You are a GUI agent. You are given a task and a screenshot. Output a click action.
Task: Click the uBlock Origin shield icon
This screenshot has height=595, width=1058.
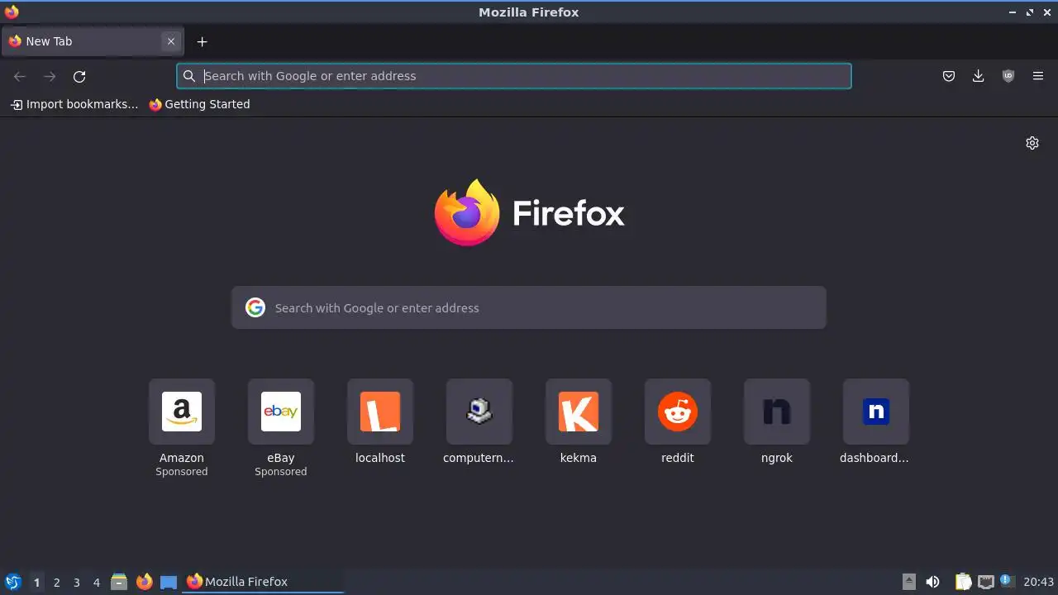click(x=1008, y=76)
